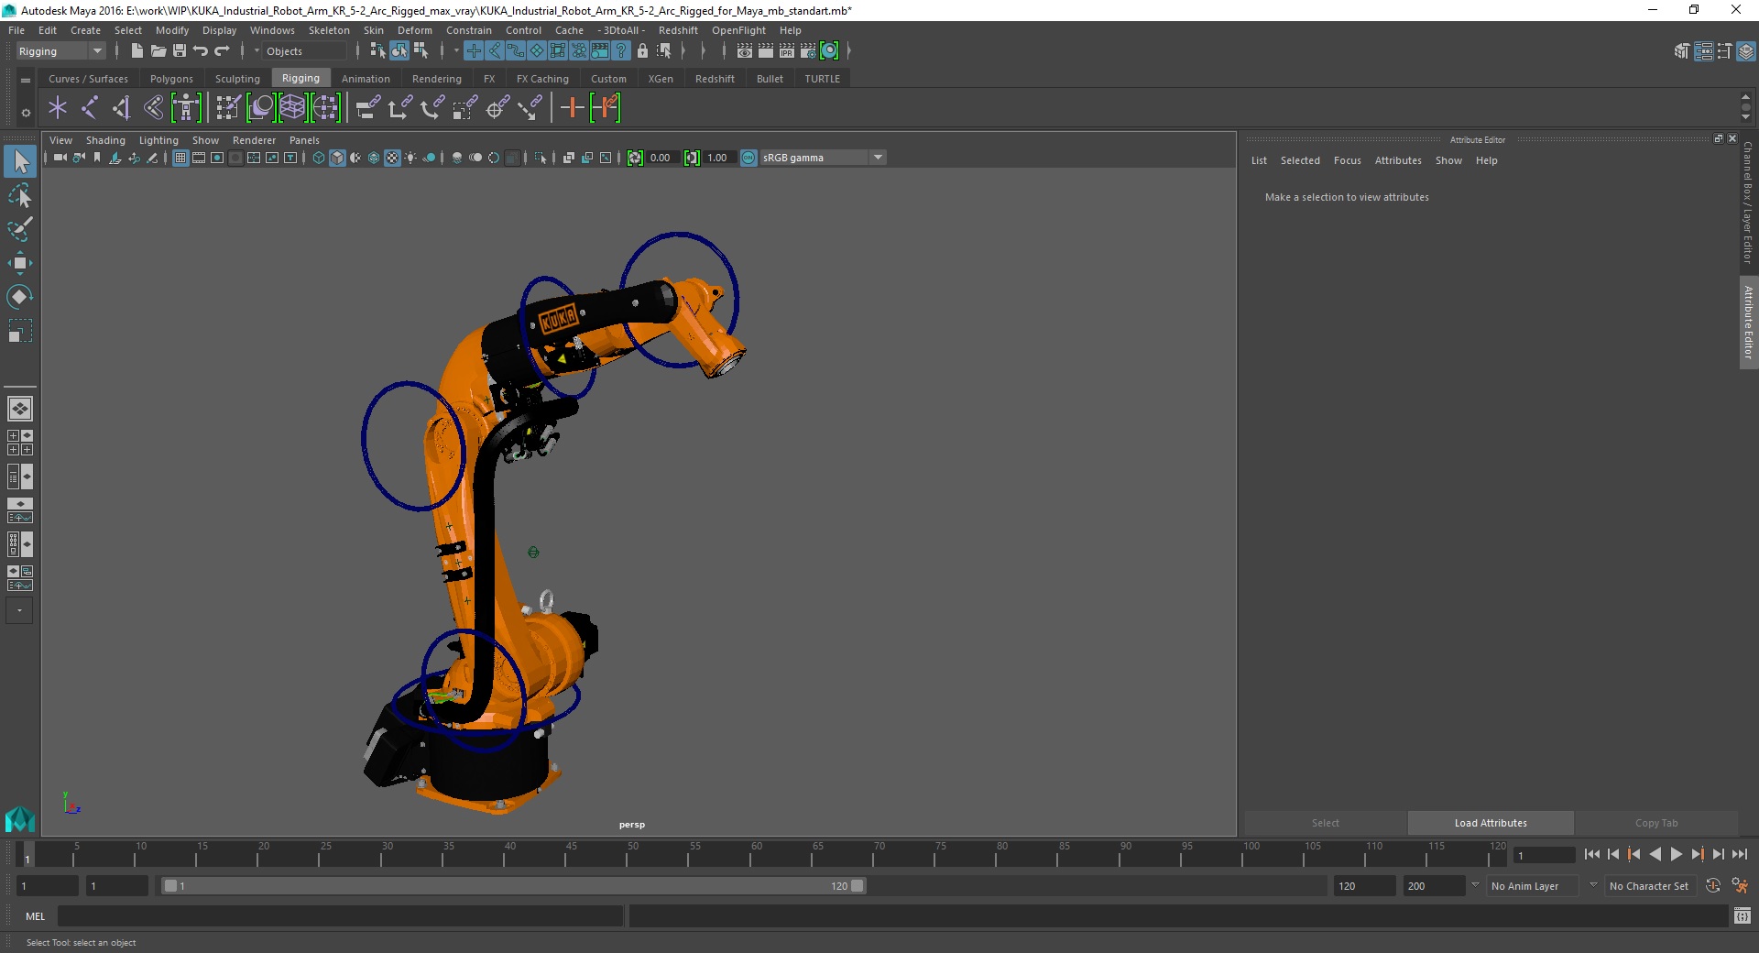Open the Script Editor icon
The height and width of the screenshot is (953, 1759).
click(1743, 915)
